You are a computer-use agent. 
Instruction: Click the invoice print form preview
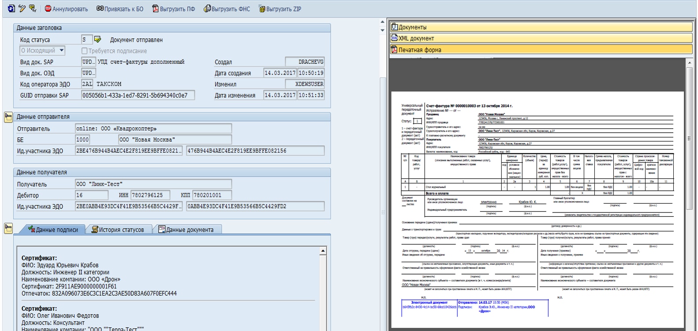[x=538, y=210]
